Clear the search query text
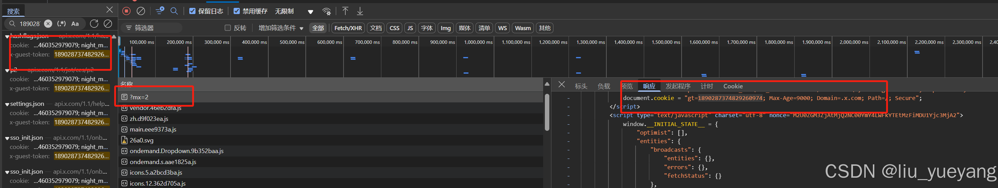The image size is (998, 188). [48, 24]
